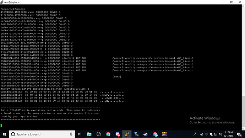
Task: Click the green circular tray icon
Action: click(206, 134)
